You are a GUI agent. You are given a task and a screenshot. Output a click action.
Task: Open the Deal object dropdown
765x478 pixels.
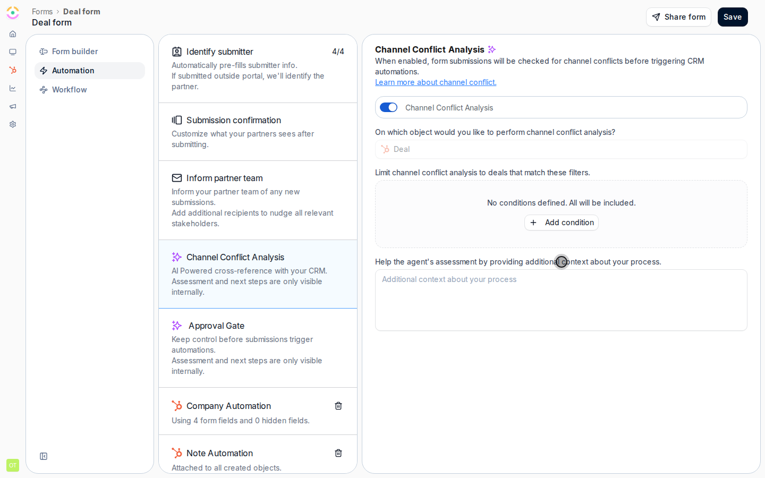tap(561, 149)
